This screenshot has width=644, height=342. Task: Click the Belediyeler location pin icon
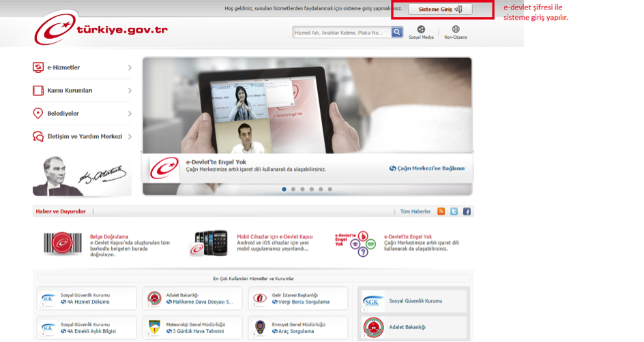tap(38, 113)
